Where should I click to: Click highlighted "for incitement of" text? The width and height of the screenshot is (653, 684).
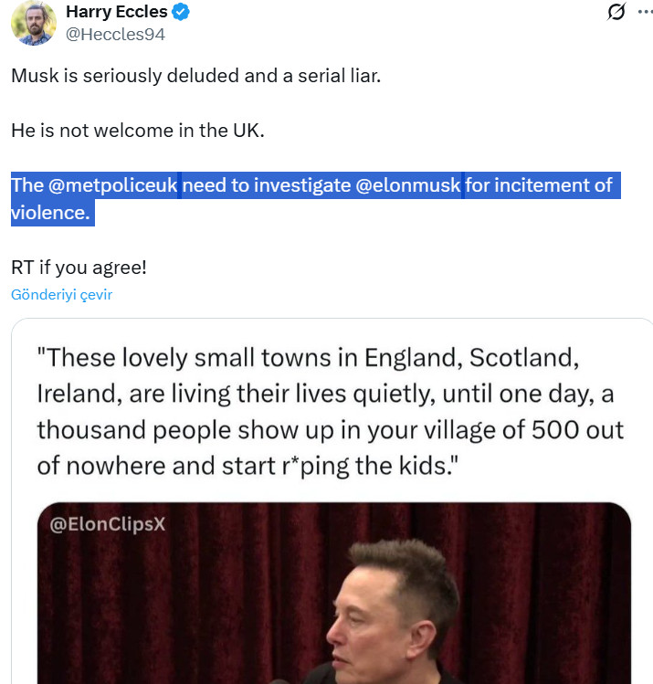click(x=539, y=185)
